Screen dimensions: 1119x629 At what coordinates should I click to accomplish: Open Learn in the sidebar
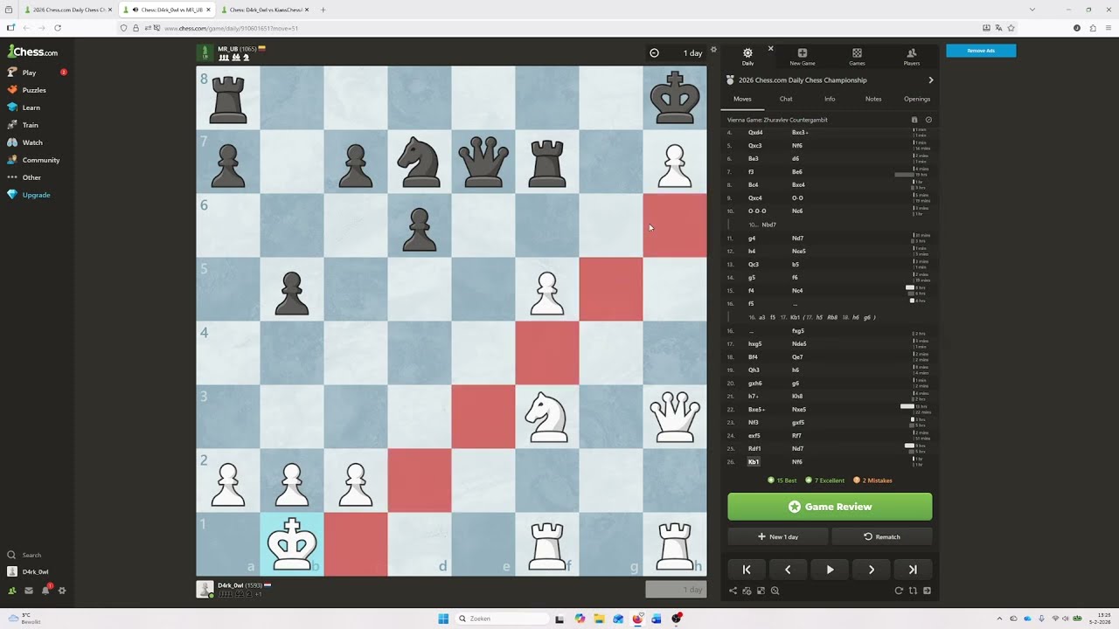(x=35, y=107)
